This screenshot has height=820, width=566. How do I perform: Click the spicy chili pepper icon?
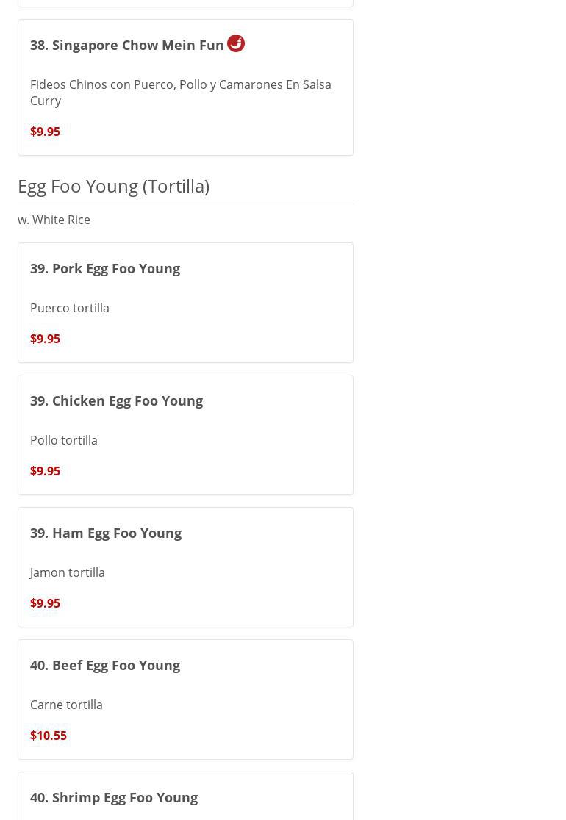236,43
